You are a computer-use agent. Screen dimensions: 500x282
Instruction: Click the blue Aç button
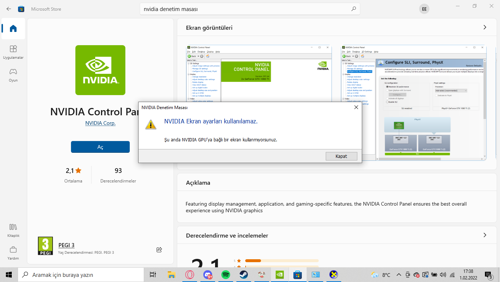click(100, 147)
